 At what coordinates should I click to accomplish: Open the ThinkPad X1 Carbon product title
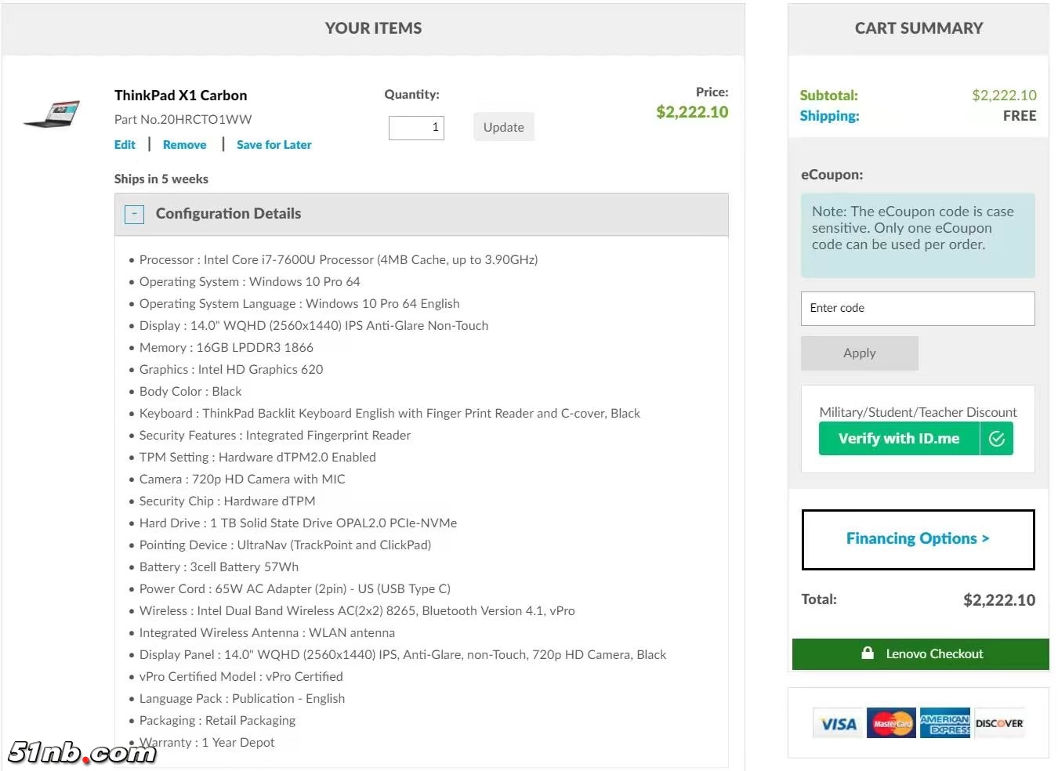click(x=180, y=96)
